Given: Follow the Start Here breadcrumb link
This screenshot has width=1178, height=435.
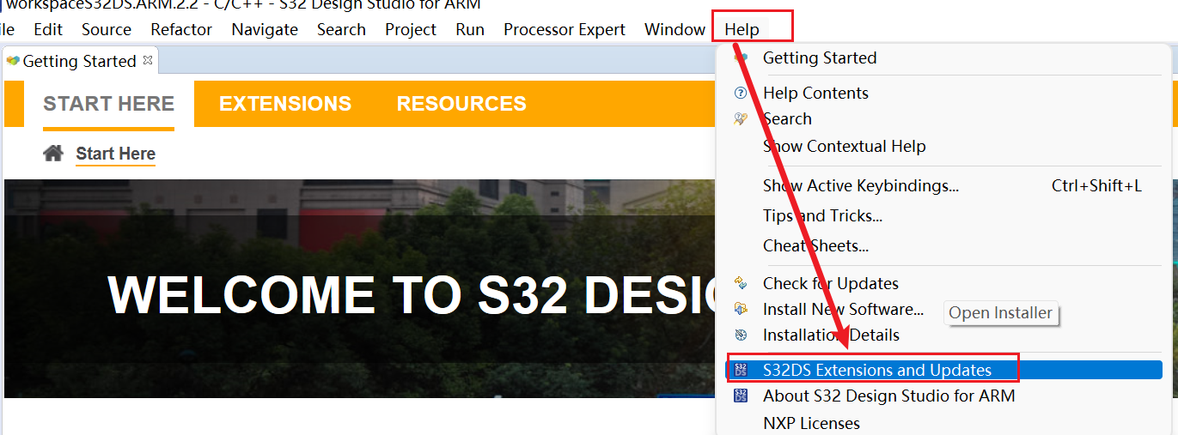Looking at the screenshot, I should (x=116, y=154).
